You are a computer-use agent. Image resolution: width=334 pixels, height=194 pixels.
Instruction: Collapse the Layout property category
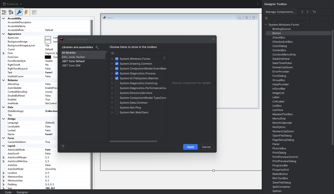point(4,146)
